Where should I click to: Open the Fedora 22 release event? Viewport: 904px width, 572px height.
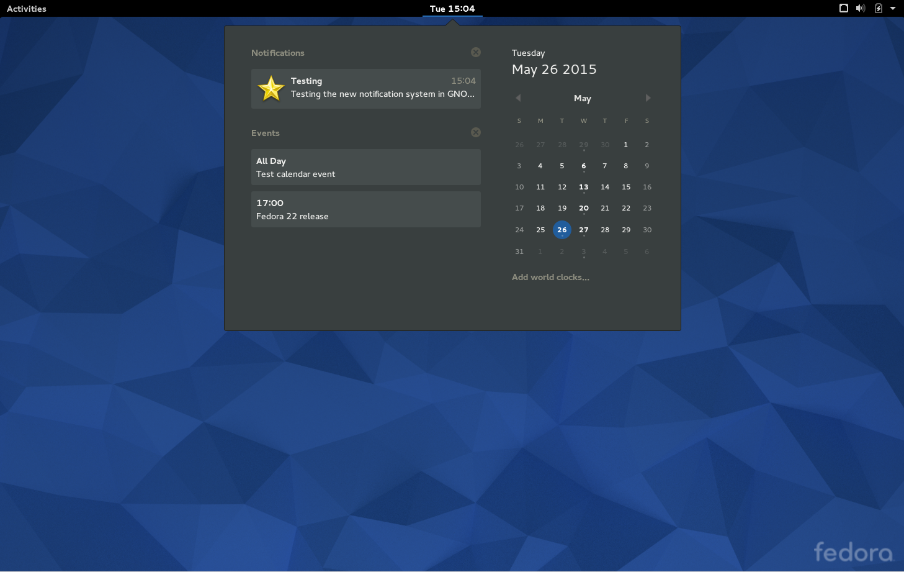[x=365, y=209]
